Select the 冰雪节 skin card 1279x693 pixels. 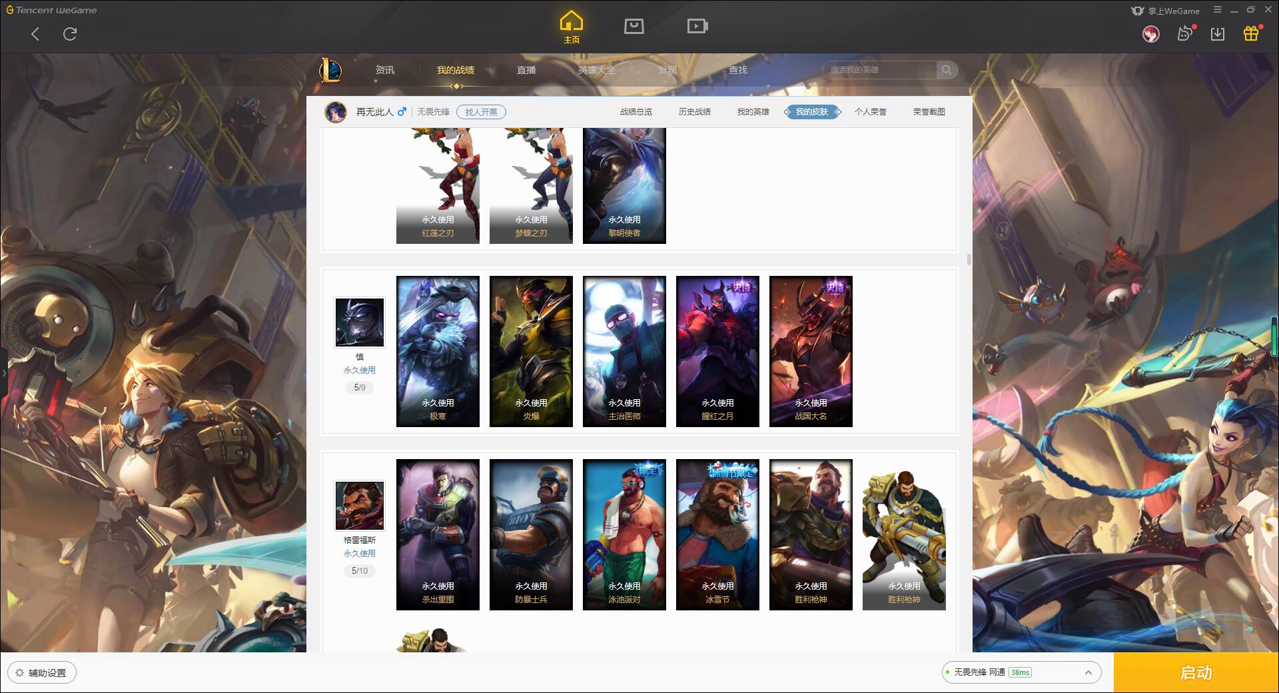[717, 534]
